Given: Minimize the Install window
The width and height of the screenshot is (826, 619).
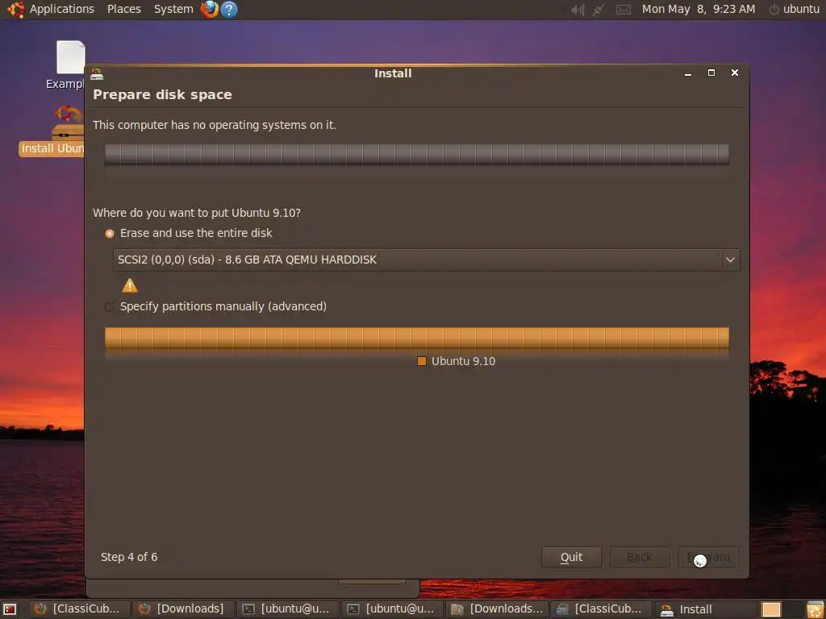Looking at the screenshot, I should click(x=688, y=73).
